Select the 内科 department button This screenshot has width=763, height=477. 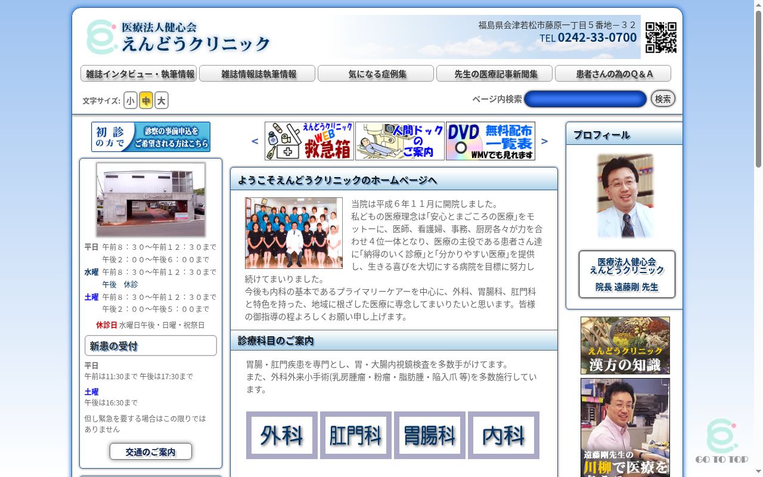tap(504, 435)
